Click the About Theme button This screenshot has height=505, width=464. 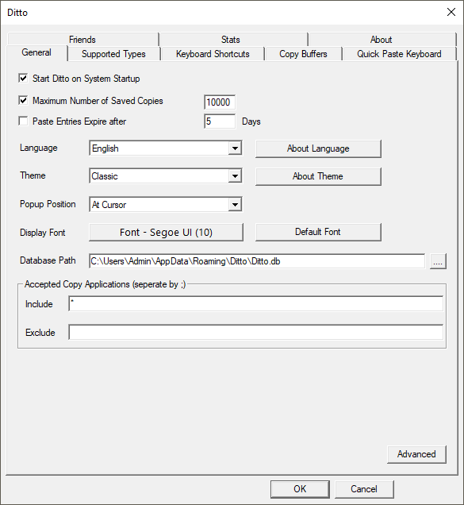[318, 176]
